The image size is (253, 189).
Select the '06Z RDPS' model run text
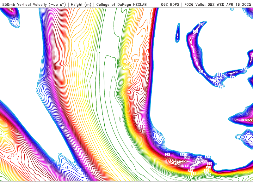170,4
